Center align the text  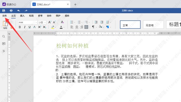pos(77,27)
